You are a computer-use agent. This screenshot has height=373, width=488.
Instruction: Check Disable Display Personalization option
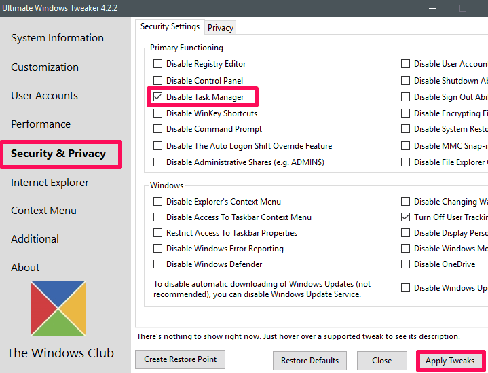[405, 233]
